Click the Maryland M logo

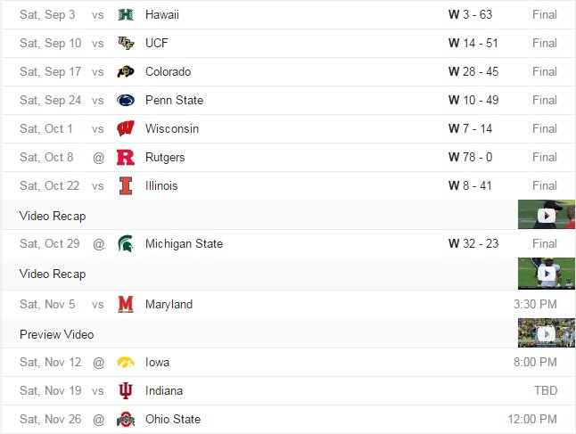(x=126, y=305)
